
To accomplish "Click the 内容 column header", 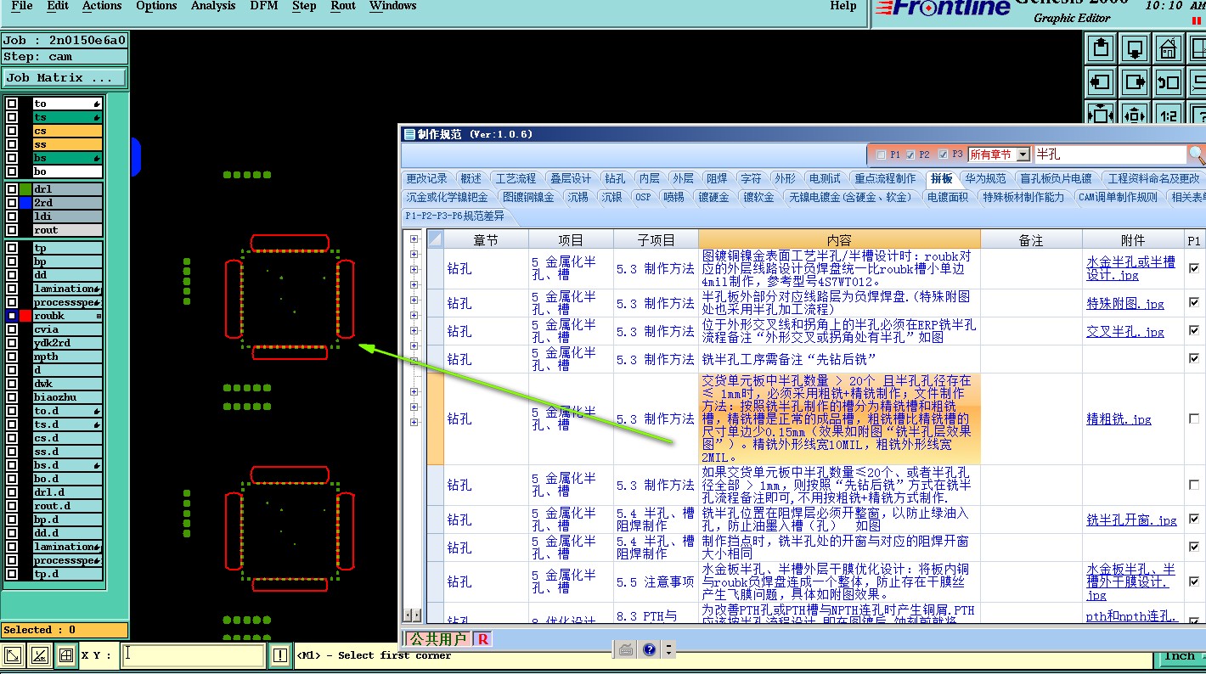I will pos(839,239).
